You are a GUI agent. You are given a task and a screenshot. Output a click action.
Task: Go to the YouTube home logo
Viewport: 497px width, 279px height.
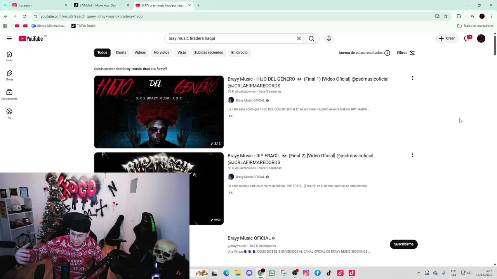(x=31, y=38)
